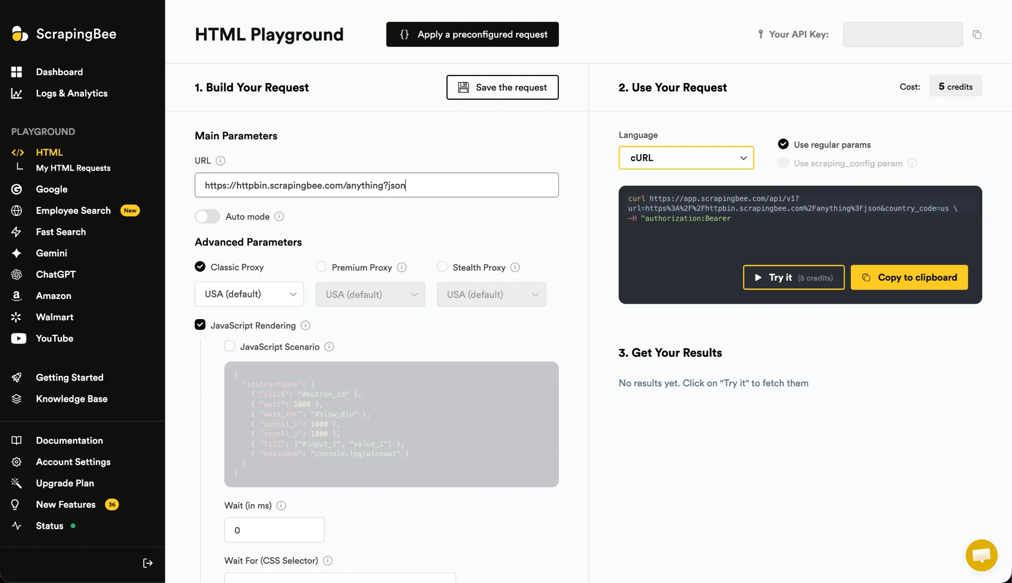Open the Classic Proxy country dropdown

click(x=249, y=294)
